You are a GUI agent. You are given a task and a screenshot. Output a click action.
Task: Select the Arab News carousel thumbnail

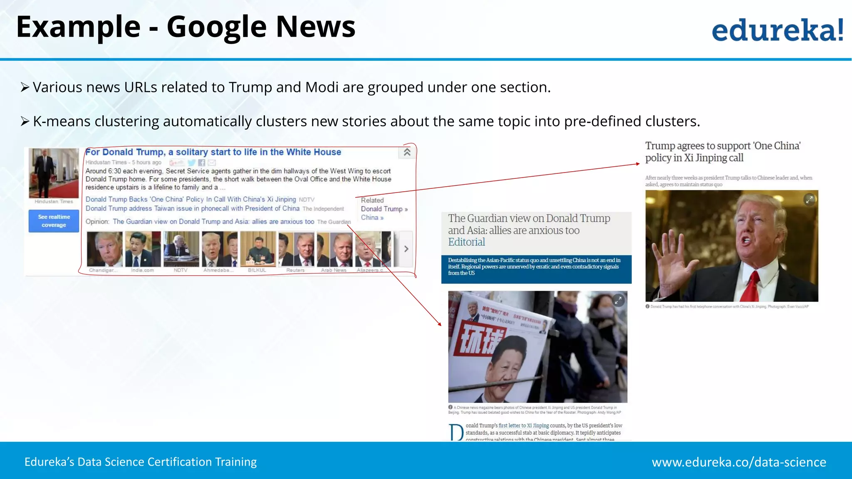(x=334, y=249)
